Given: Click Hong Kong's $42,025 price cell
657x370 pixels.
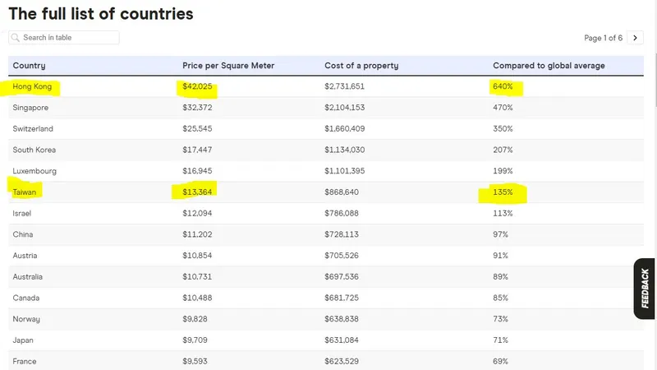Looking at the screenshot, I should click(x=198, y=86).
